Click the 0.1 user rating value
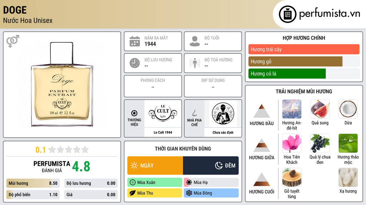The width and height of the screenshot is (366, 205). (x=41, y=150)
